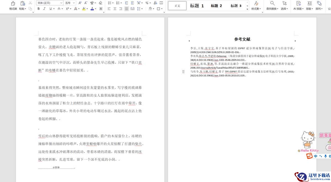This screenshot has height=182, width=331.
Task: Click the Sogou input S icon
Action: 310,156
